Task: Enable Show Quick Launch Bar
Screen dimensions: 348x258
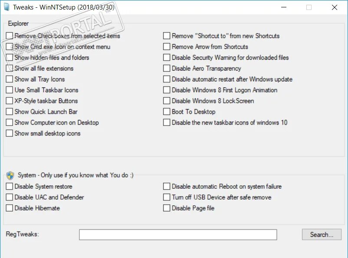Action: pos(9,112)
